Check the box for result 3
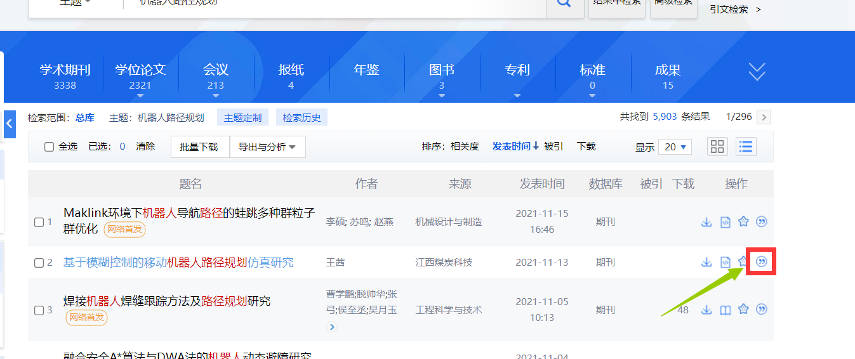The height and width of the screenshot is (359, 855). click(x=39, y=310)
